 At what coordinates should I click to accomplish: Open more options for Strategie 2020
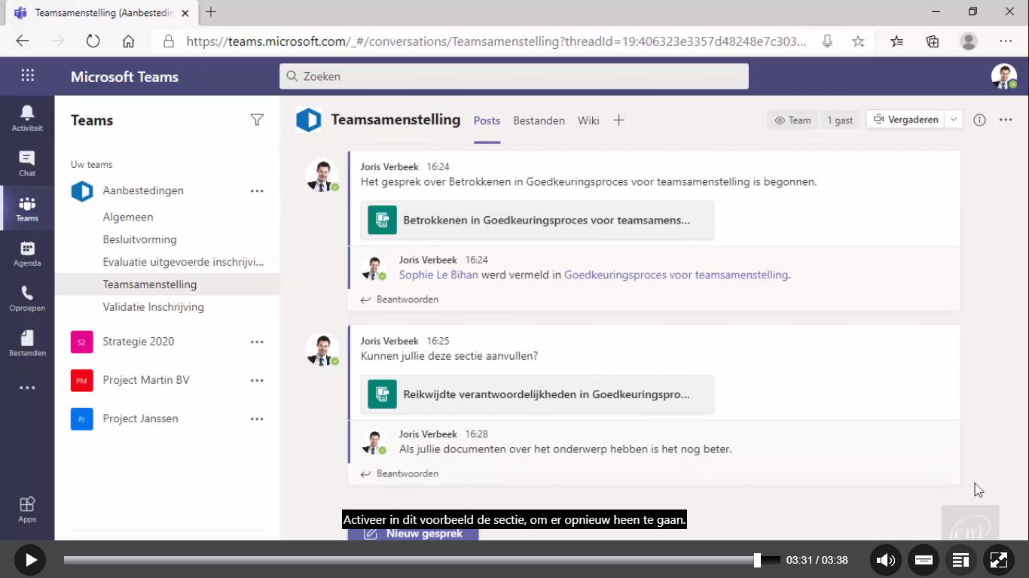[257, 341]
